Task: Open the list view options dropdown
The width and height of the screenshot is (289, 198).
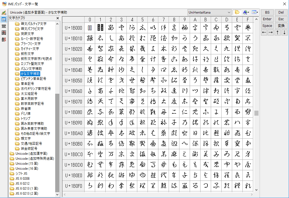Action: coord(255,12)
